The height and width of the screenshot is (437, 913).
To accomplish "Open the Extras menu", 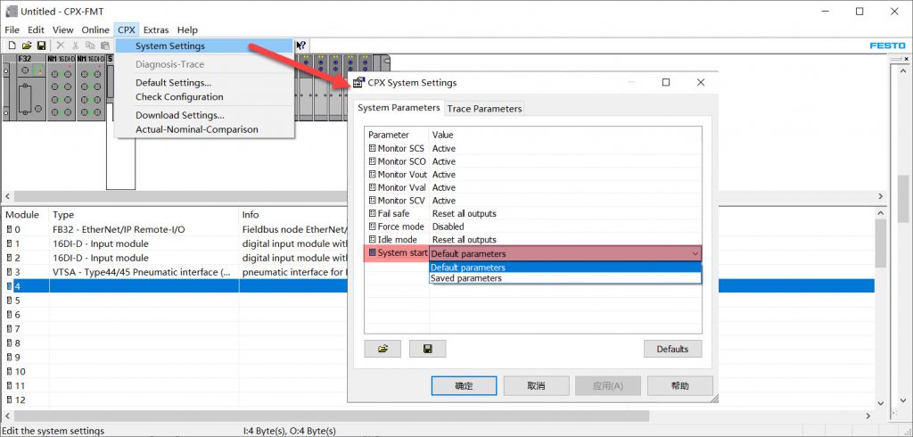I will coord(156,29).
